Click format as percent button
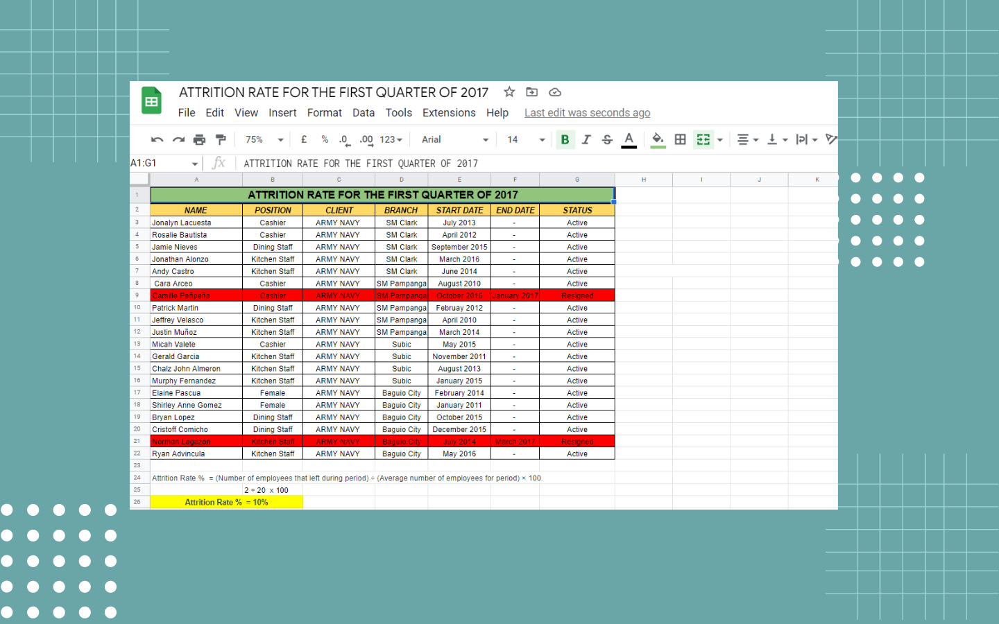The image size is (999, 624). (325, 140)
